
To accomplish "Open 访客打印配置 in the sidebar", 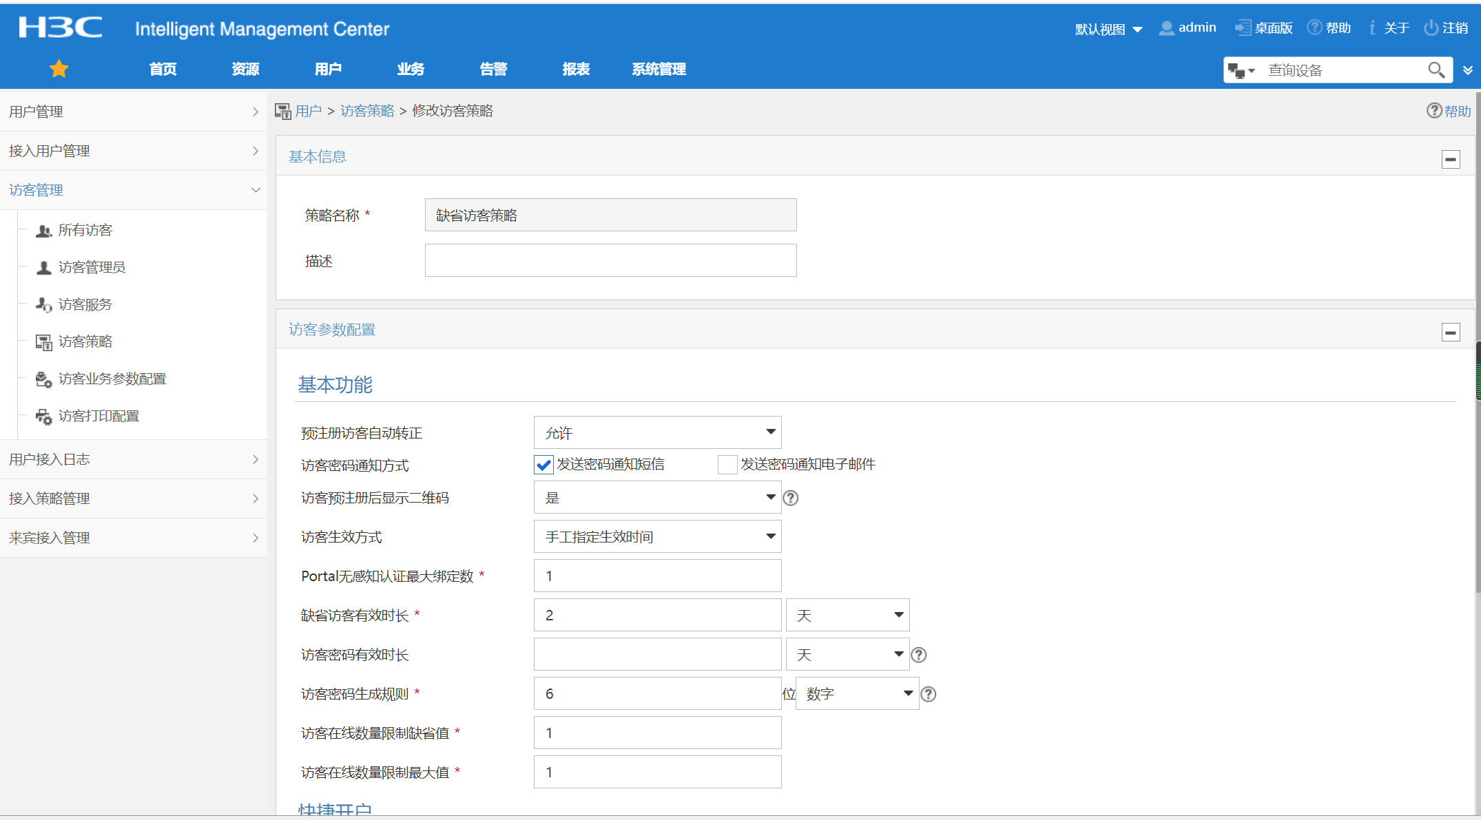I will click(x=99, y=416).
